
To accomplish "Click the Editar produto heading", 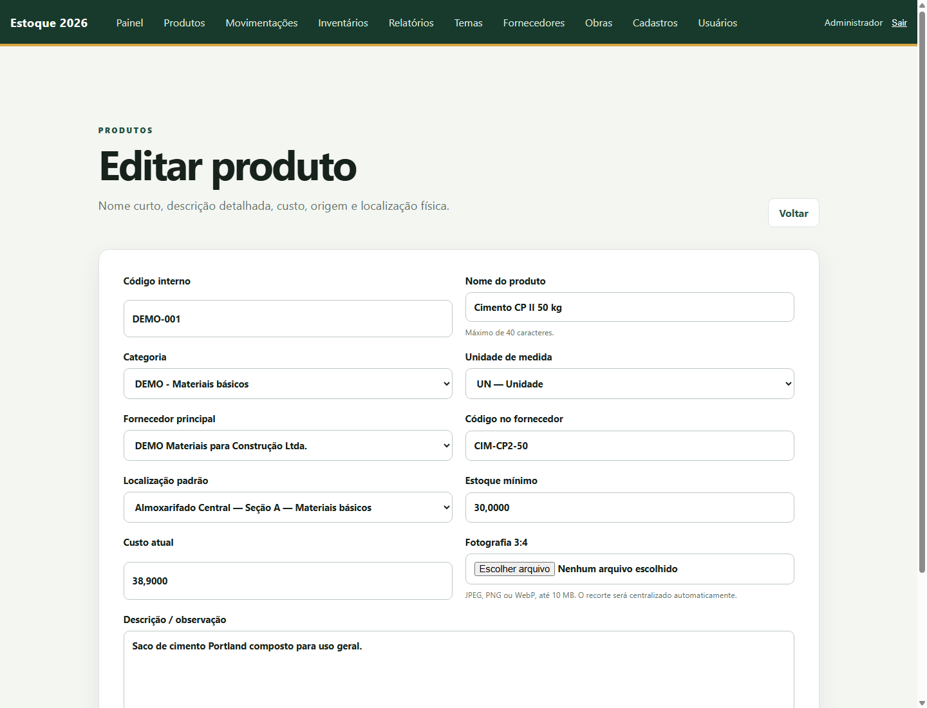I will tap(228, 167).
